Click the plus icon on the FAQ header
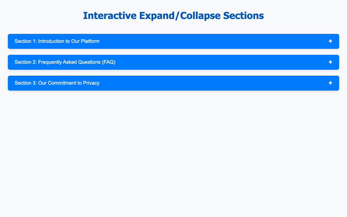Screen dimensions: 347x217 [x=330, y=62]
